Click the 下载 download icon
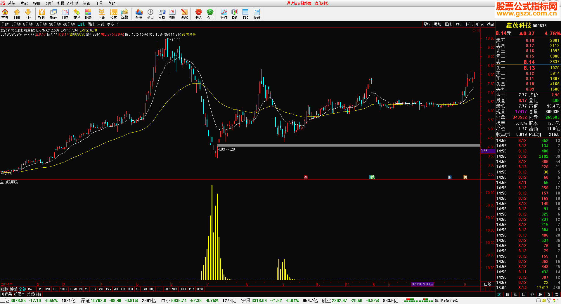The height and width of the screenshot is (304, 561). (102, 14)
